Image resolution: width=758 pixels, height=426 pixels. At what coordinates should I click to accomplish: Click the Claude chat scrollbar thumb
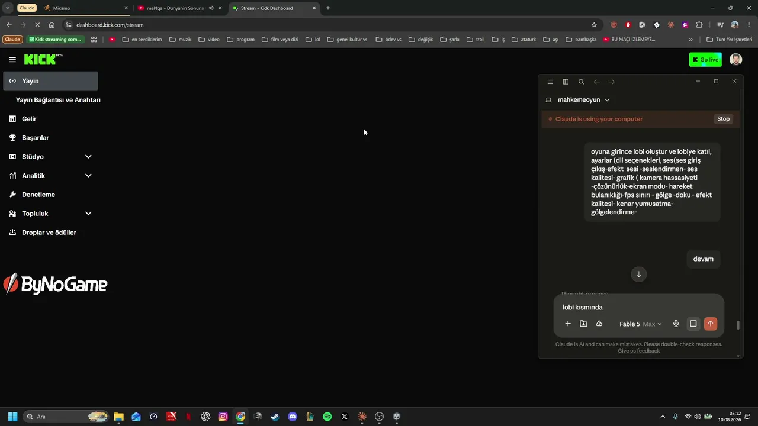pyautogui.click(x=738, y=325)
